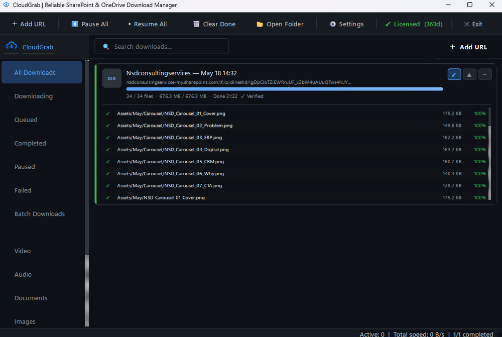Click the Clear Done trash bin icon
The width and height of the screenshot is (502, 337).
[196, 24]
